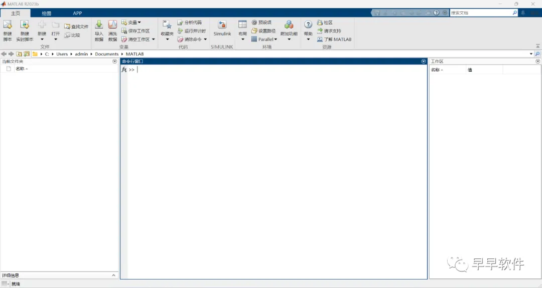
Task: Switch to the APP tab
Action: tap(77, 13)
